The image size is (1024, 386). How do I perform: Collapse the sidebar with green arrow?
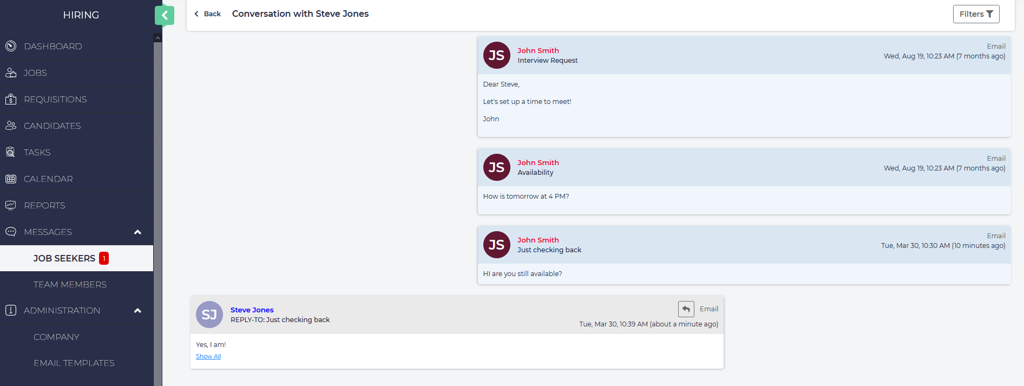[165, 15]
